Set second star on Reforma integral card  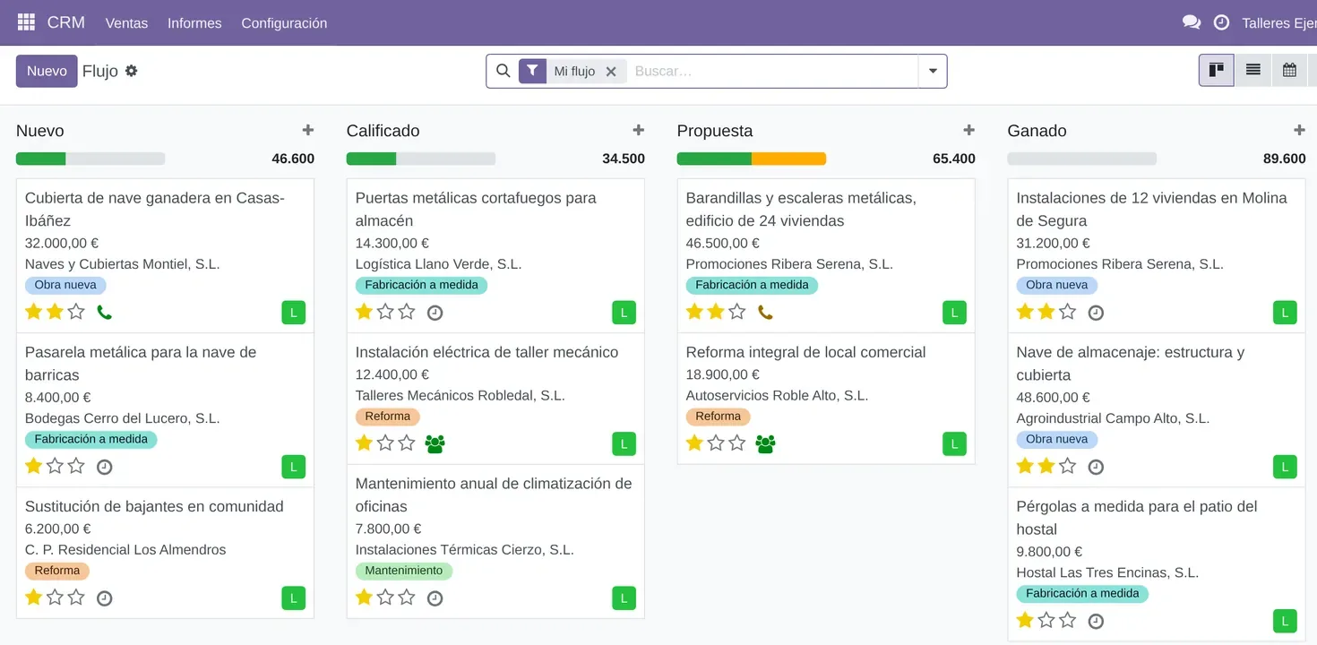point(716,443)
